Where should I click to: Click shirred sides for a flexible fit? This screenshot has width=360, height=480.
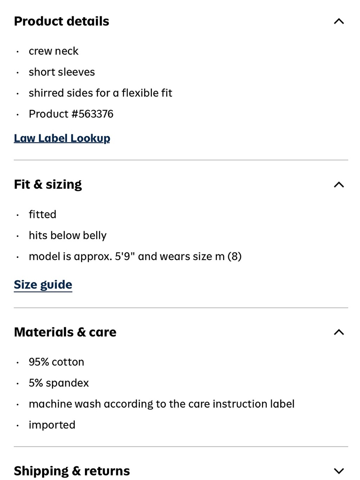click(100, 93)
